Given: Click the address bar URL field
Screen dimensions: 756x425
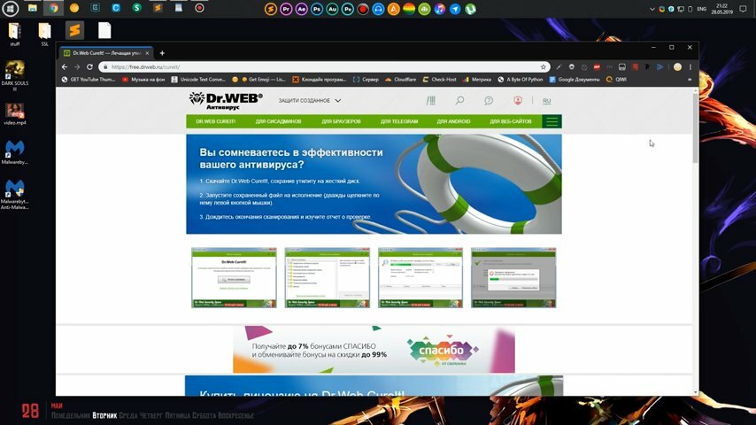Looking at the screenshot, I should pos(323,67).
